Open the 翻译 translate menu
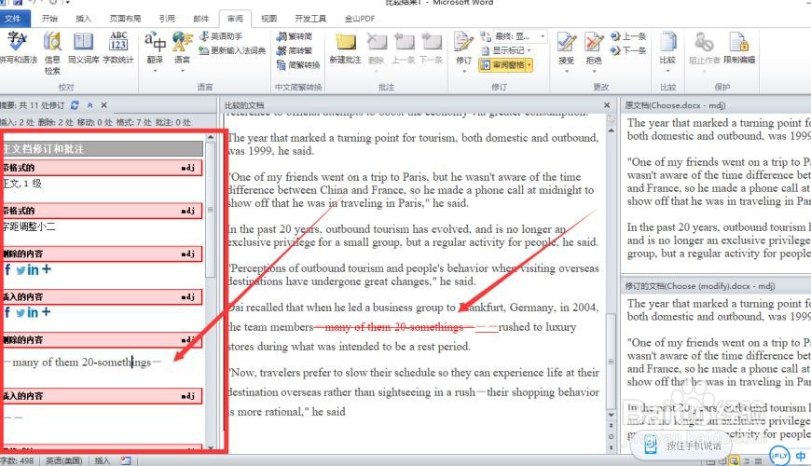The image size is (811, 466). point(155,50)
